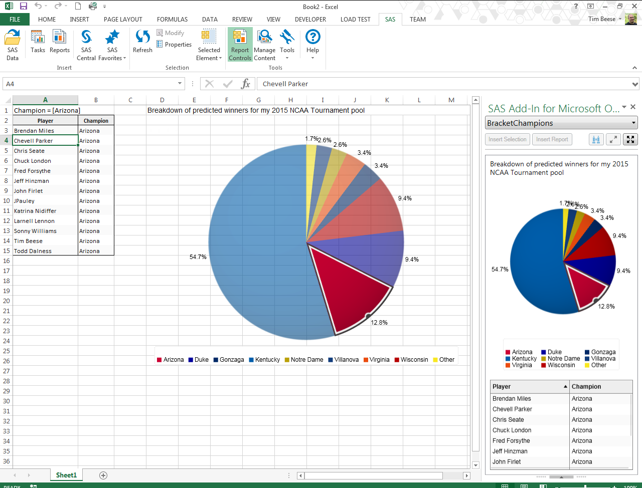Click the Insert Selection button

pyautogui.click(x=508, y=139)
